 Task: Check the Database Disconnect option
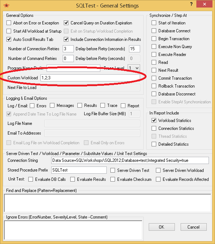point(154,94)
